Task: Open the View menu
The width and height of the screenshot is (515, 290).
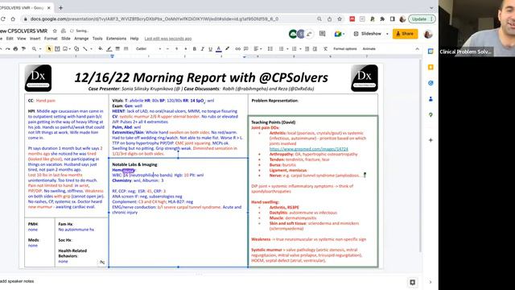Action: [22, 39]
